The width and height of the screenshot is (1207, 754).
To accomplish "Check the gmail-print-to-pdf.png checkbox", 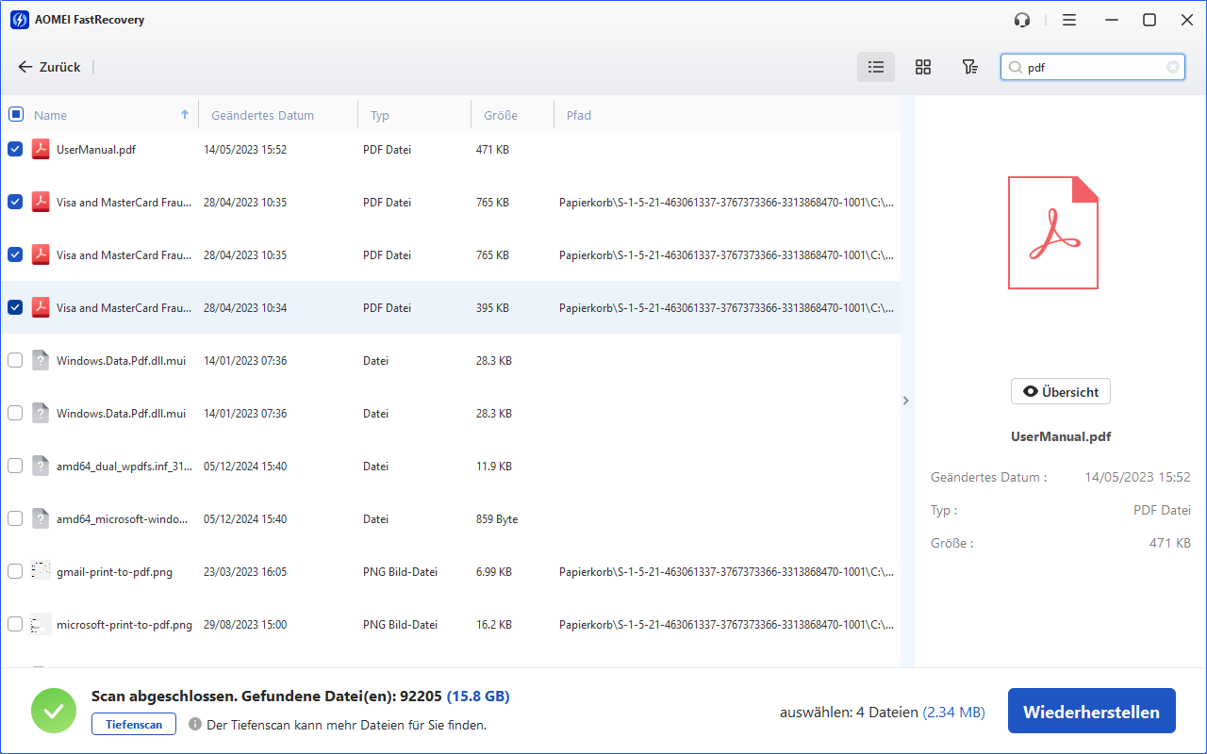I will 15,571.
